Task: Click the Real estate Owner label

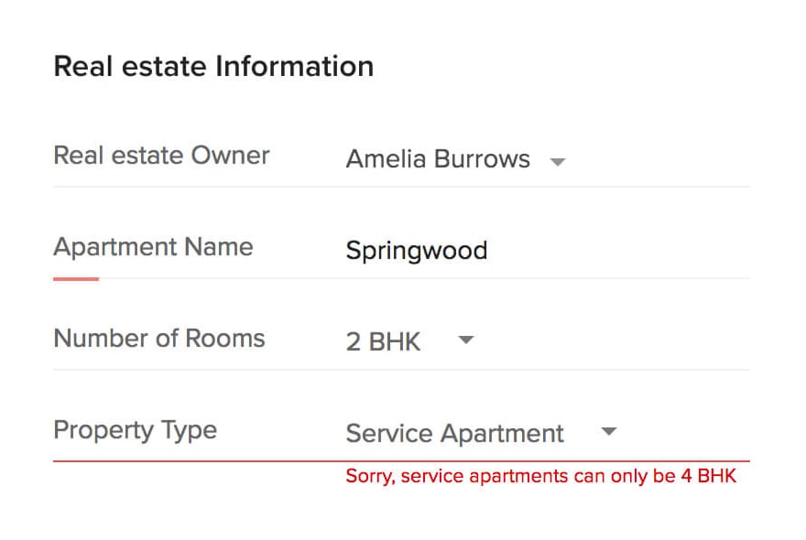Action: pyautogui.click(x=161, y=156)
